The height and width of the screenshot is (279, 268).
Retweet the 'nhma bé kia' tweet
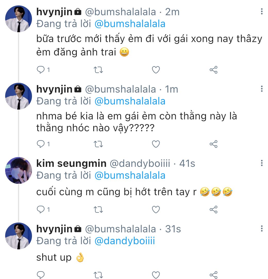click(x=98, y=144)
